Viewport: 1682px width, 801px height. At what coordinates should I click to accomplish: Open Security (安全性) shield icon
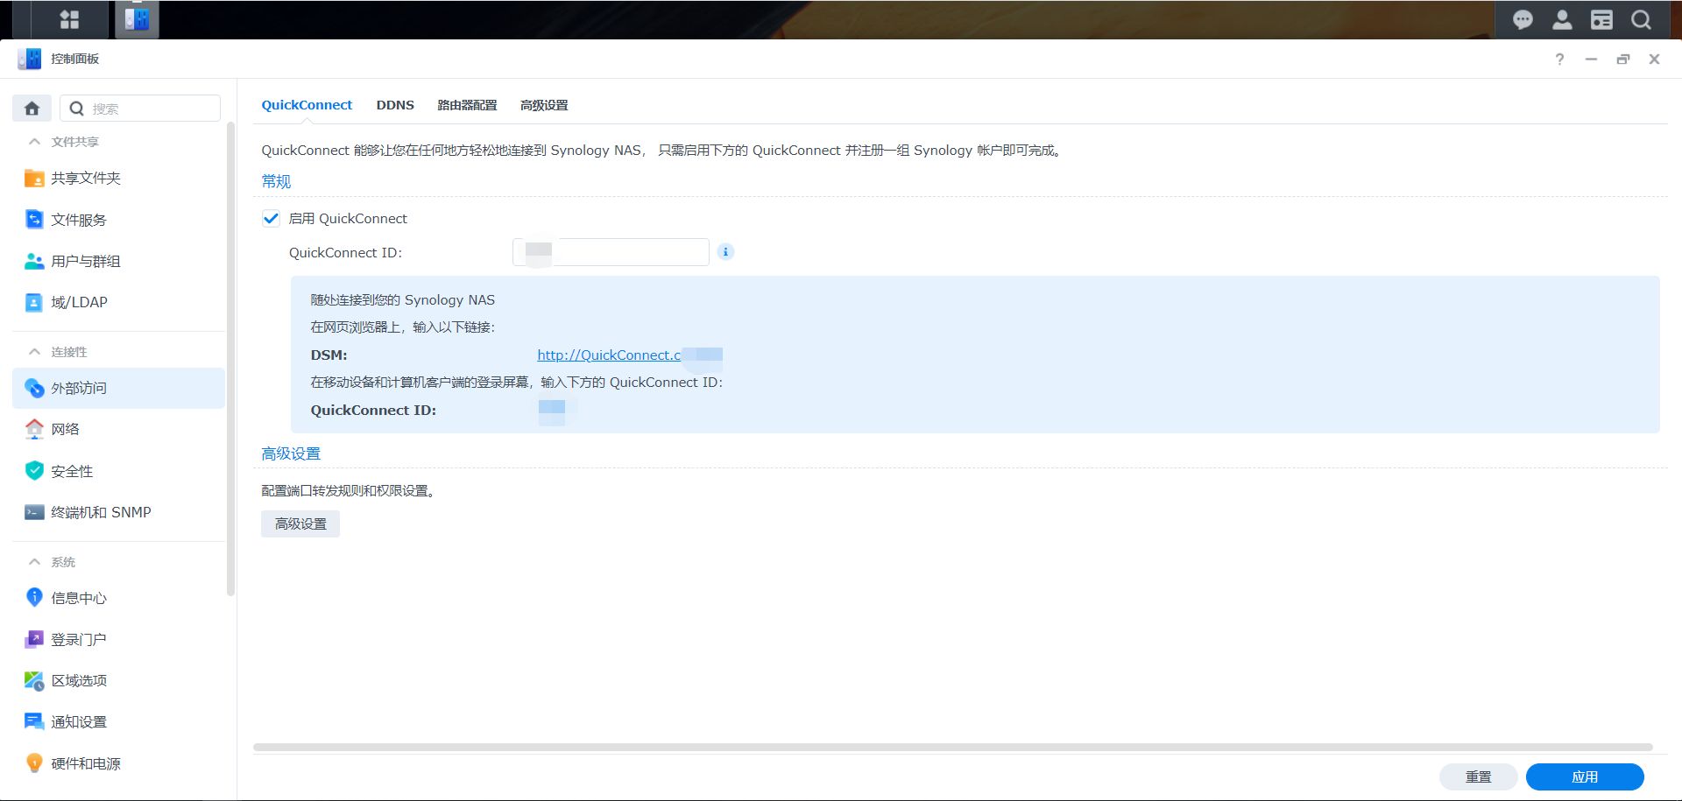click(x=34, y=471)
